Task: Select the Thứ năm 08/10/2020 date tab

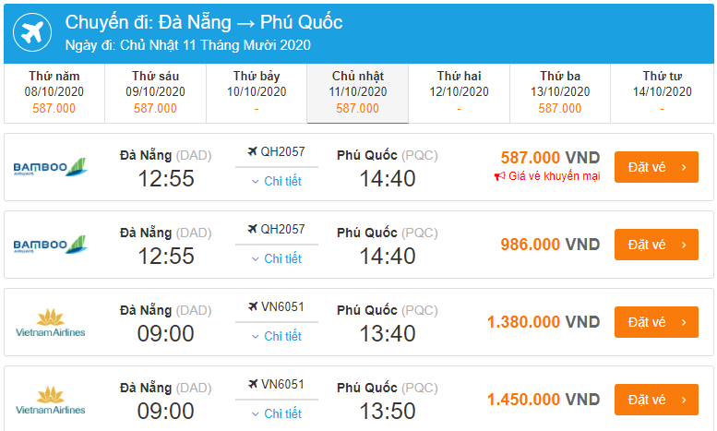Action: 54,92
